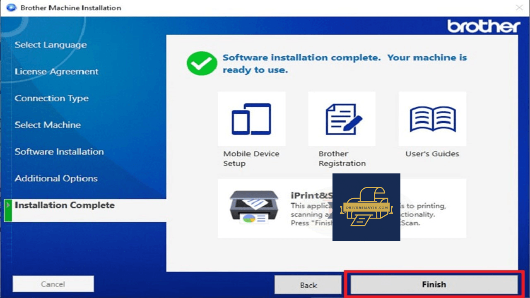Screen dimensions: 530x298
Task: Click the User's Guides label
Action: point(432,154)
